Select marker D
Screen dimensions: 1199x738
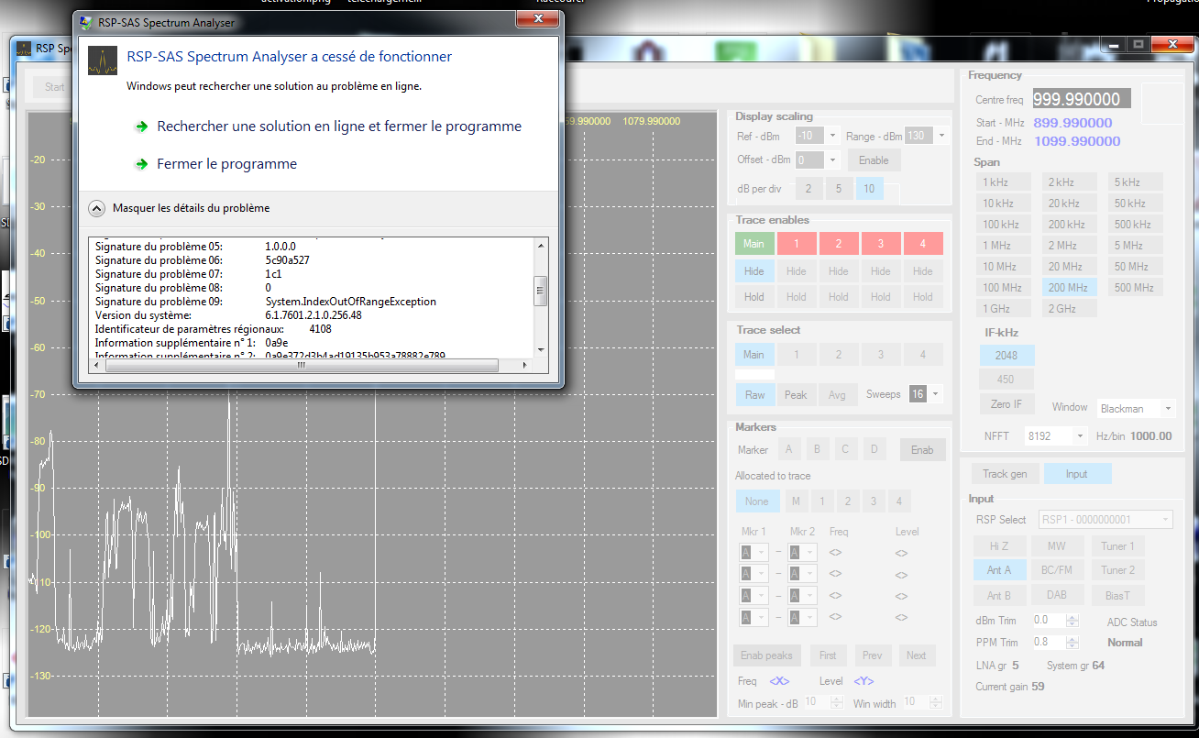(874, 449)
